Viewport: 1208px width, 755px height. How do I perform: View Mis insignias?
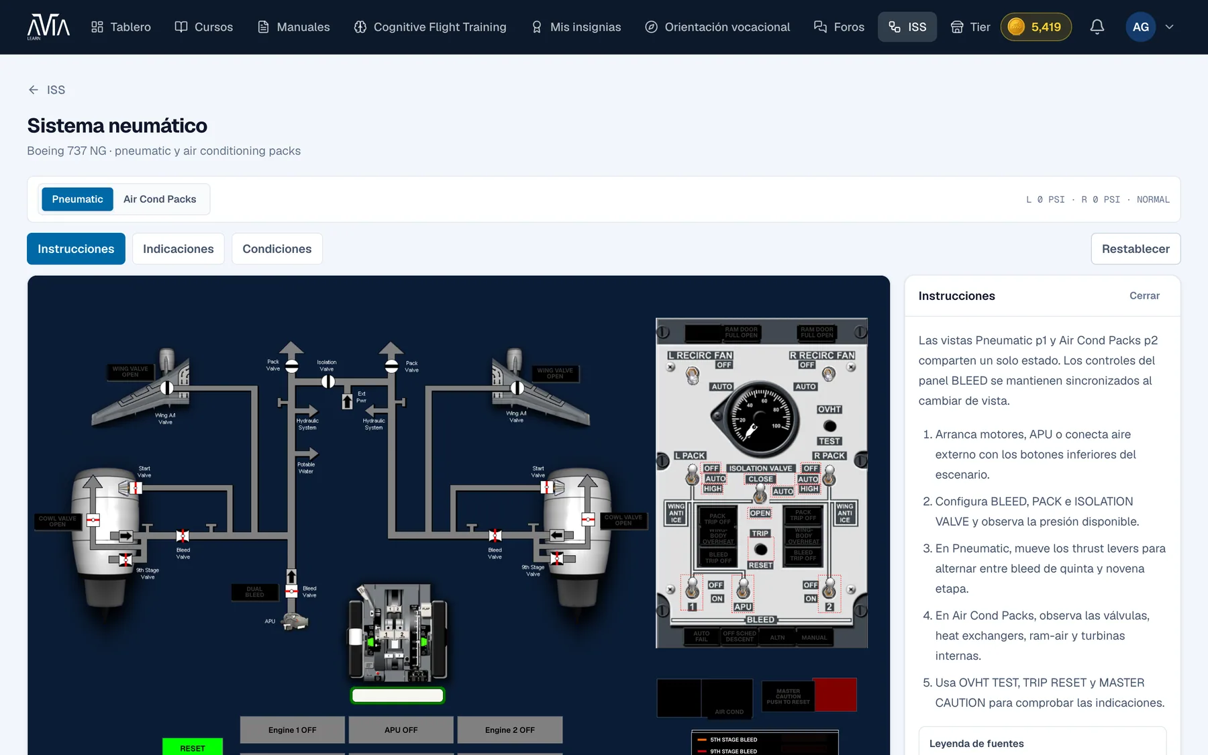(576, 27)
